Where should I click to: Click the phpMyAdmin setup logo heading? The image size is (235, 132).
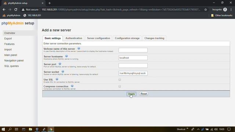pos(18,23)
